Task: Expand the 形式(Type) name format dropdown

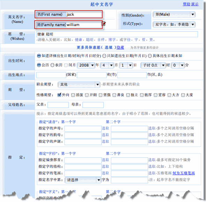Action: (x=174, y=25)
